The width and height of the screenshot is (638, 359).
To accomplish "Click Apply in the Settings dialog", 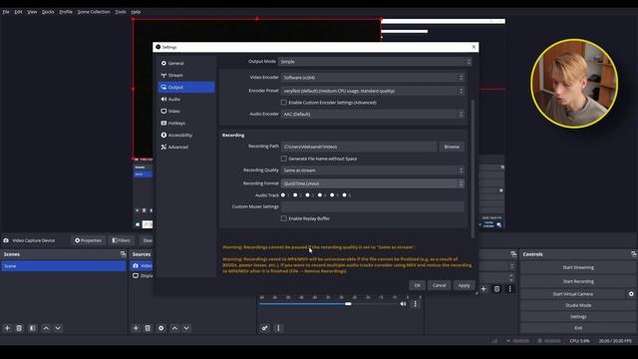I will pos(464,285).
